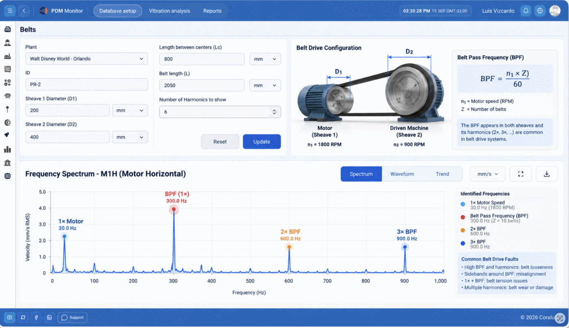The height and width of the screenshot is (328, 569).
Task: Click the Sheave 1 Diameter field 200
Action: tap(67, 110)
